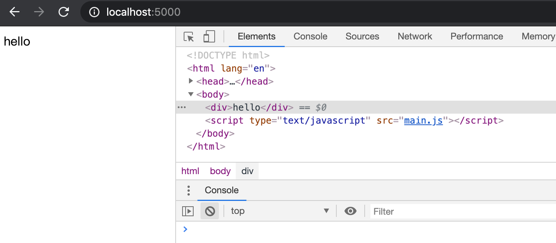Reload the localhost page
The height and width of the screenshot is (243, 556).
pyautogui.click(x=64, y=12)
